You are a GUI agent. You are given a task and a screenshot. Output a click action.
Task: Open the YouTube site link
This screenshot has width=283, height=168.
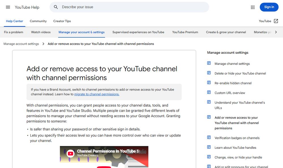[265, 21]
